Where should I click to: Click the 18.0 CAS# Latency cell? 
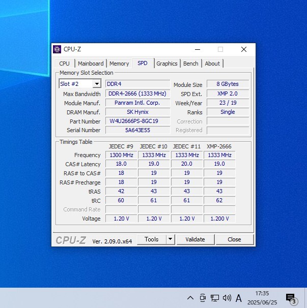click(121, 164)
